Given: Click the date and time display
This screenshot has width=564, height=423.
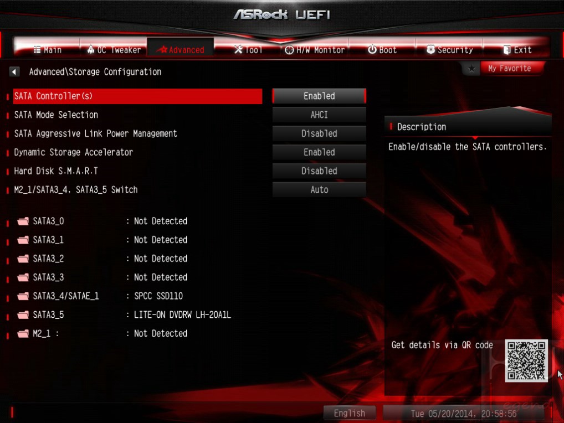Looking at the screenshot, I should (x=464, y=413).
